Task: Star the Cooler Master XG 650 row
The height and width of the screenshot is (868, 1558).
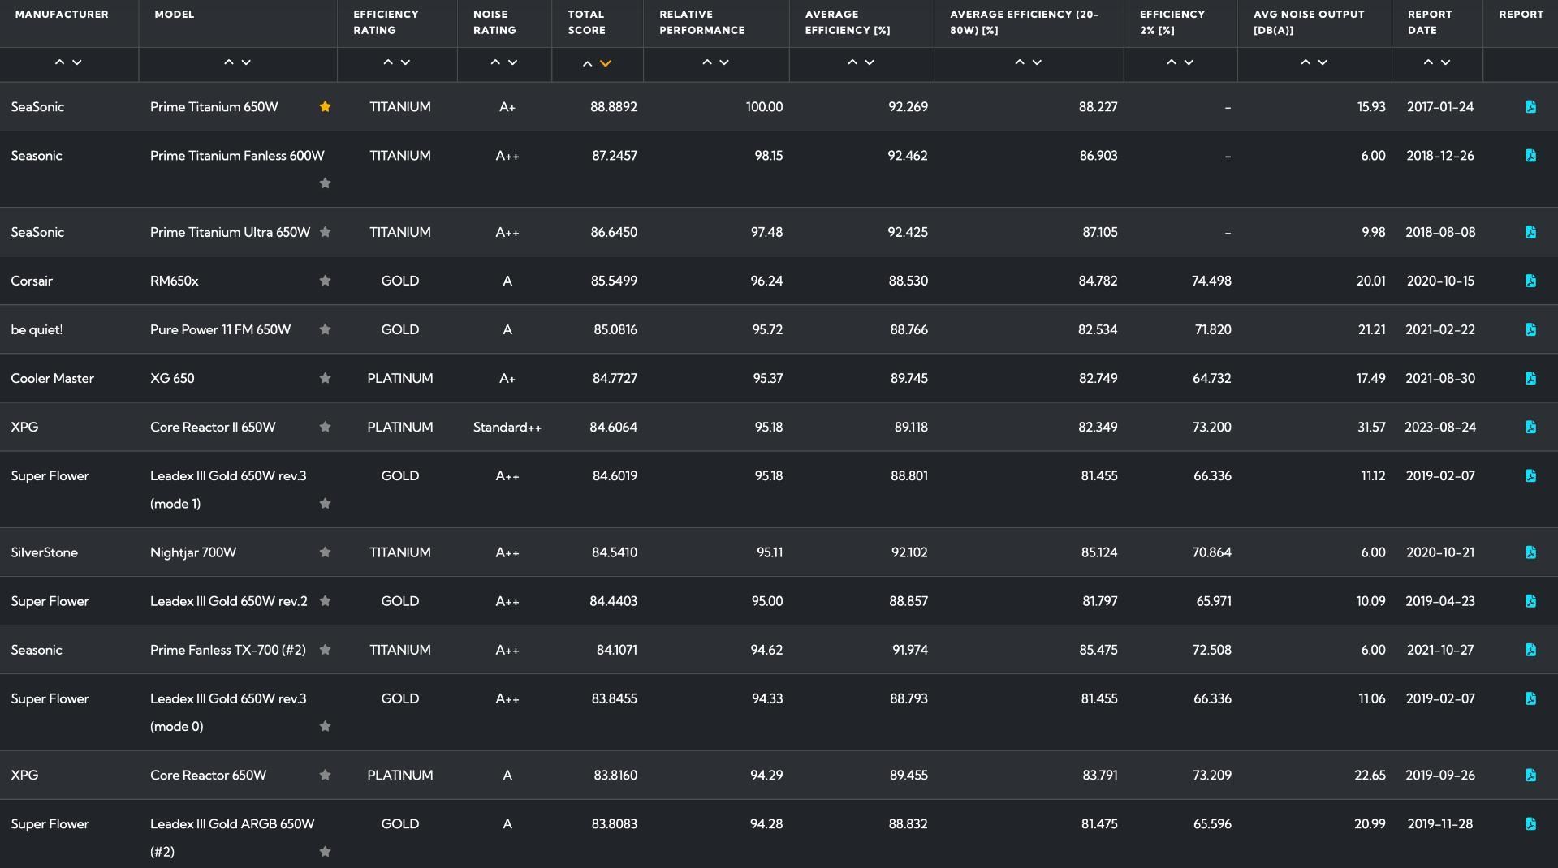Action: click(x=325, y=378)
